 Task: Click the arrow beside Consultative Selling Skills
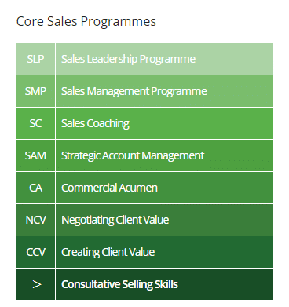coord(37,284)
